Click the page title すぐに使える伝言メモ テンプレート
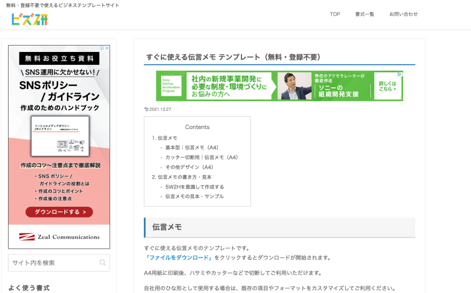Image resolution: width=471 pixels, height=293 pixels. (x=233, y=57)
